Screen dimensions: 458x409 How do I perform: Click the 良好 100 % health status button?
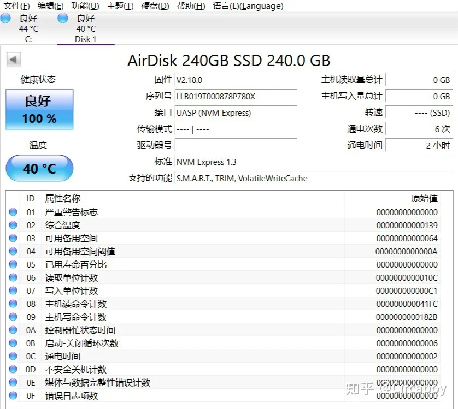[39, 109]
